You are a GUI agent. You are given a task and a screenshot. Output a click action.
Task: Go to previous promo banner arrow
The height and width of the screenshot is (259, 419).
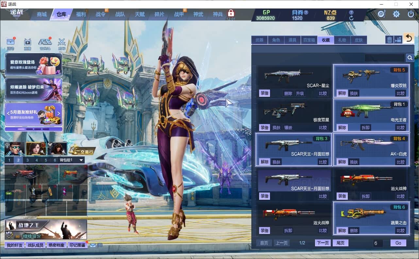tap(8, 113)
